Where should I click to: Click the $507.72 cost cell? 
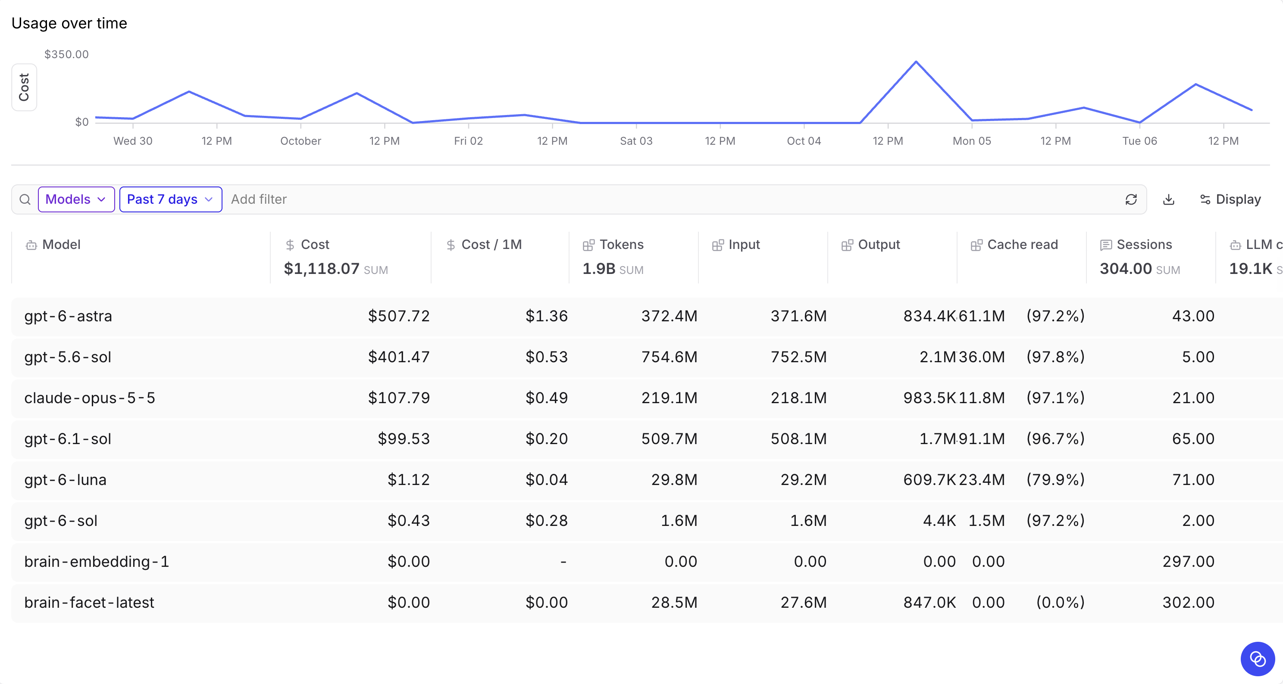click(398, 316)
